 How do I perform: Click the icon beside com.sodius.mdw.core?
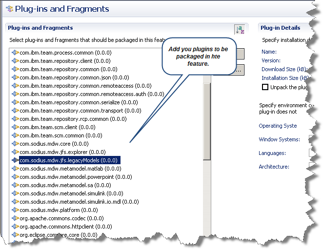15,144
